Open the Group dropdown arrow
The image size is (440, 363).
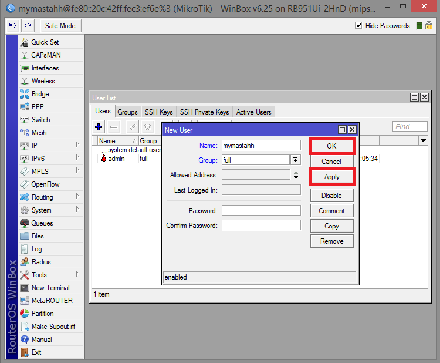pos(296,160)
